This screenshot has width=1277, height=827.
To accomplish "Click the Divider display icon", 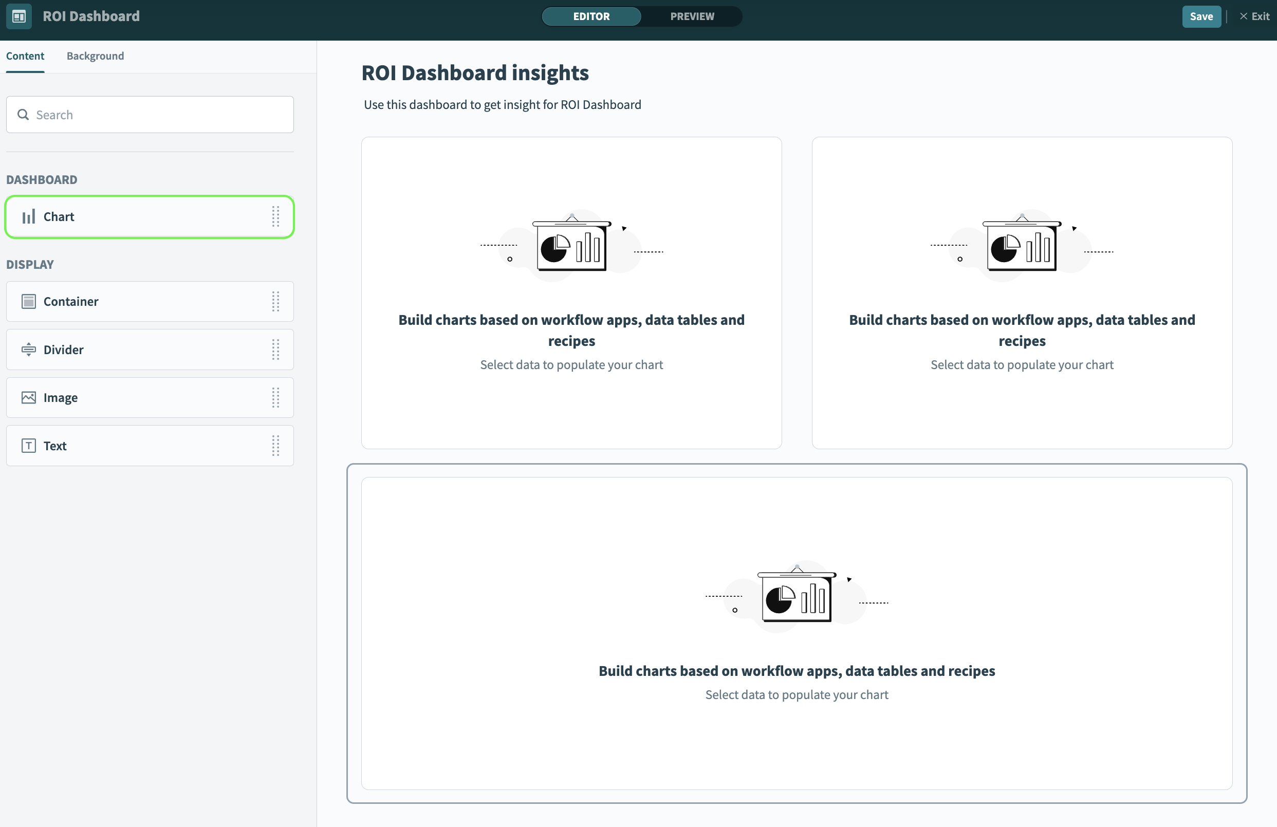I will click(x=28, y=349).
